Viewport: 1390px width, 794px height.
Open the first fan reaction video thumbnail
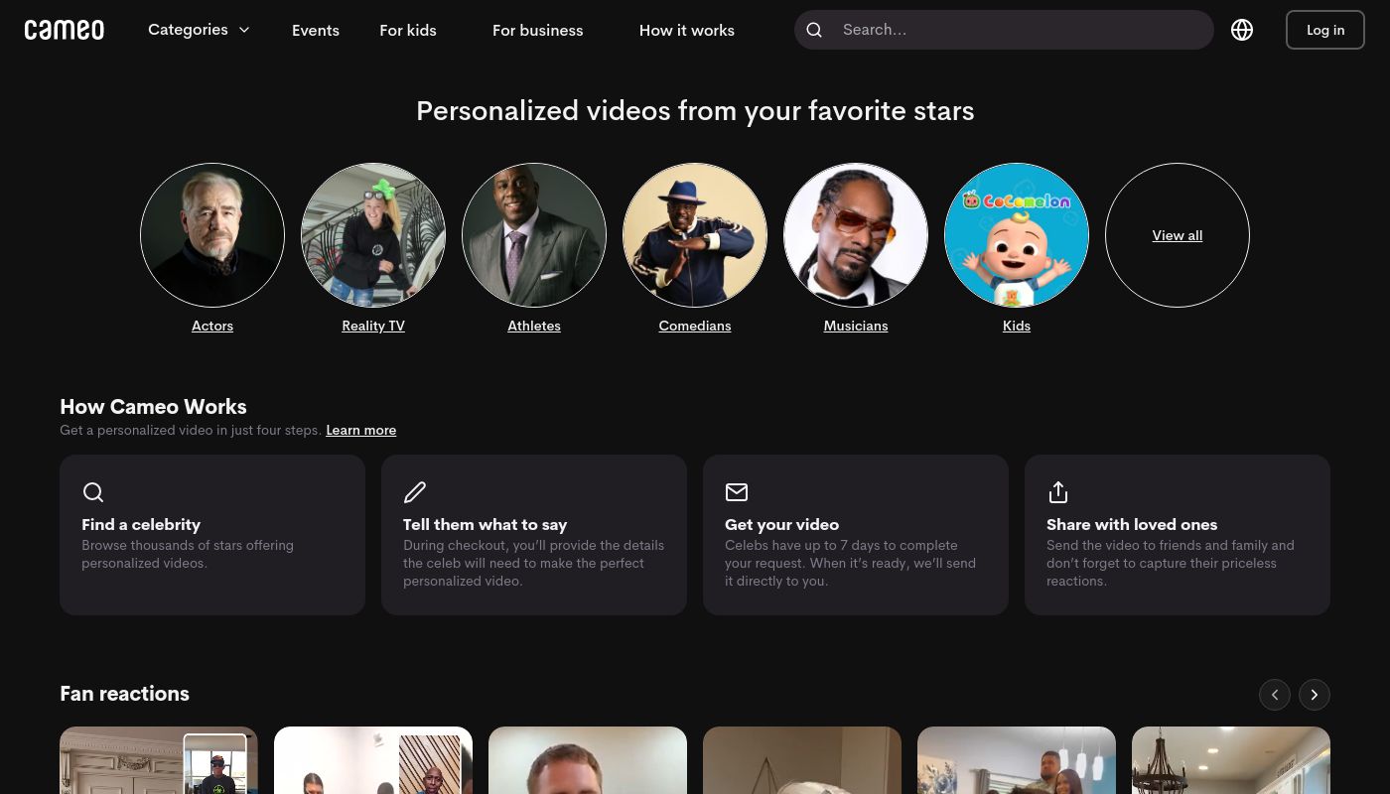click(x=159, y=760)
